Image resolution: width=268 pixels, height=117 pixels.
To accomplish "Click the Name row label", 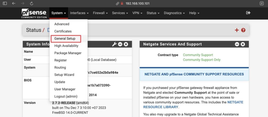I will [x=28, y=52].
